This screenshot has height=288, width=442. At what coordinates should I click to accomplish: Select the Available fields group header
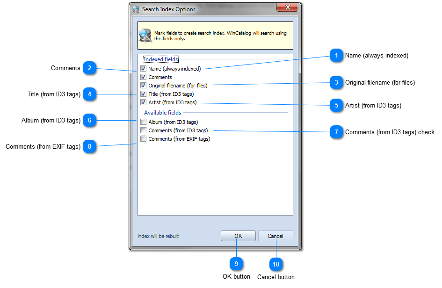pos(163,112)
